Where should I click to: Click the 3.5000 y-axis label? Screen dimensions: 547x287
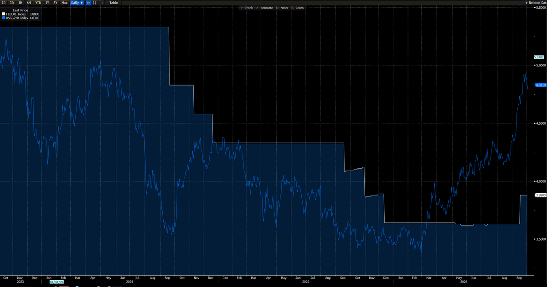click(x=541, y=239)
